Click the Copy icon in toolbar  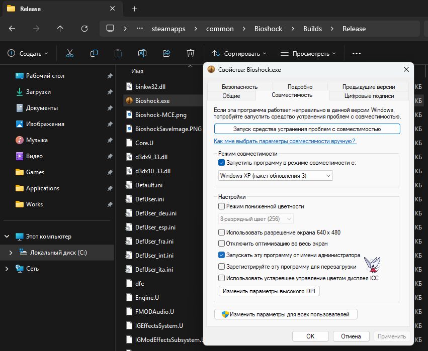[94, 53]
